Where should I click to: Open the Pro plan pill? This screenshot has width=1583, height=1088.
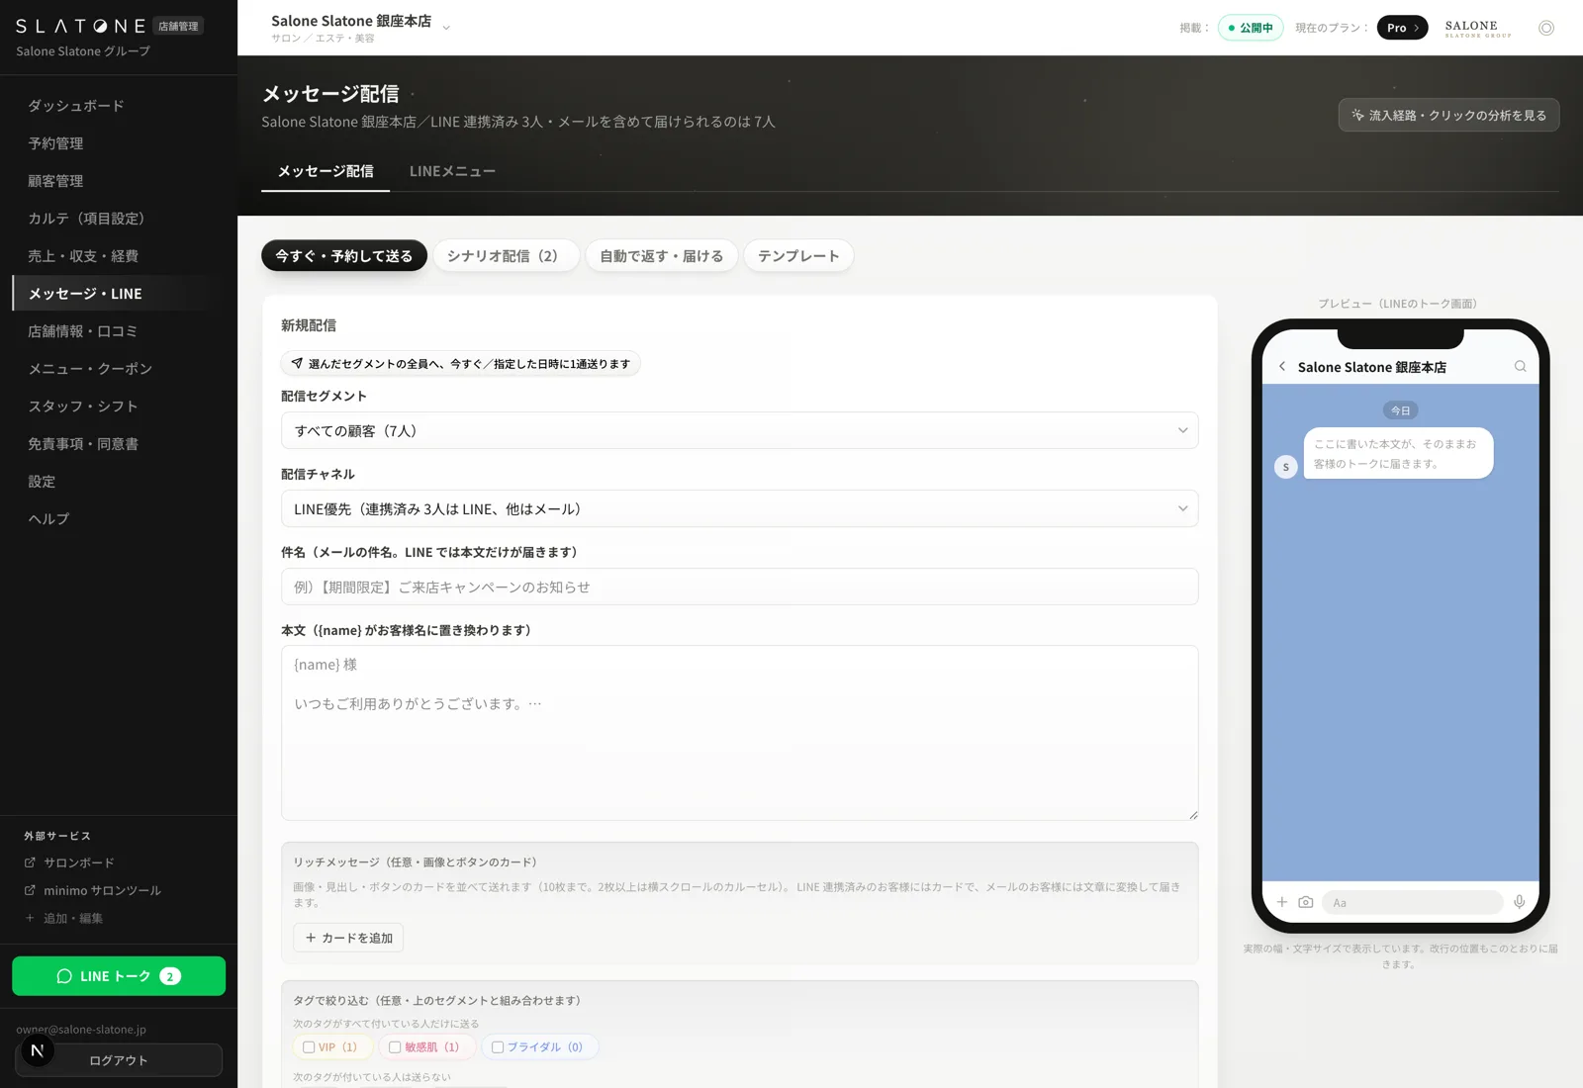(1402, 28)
